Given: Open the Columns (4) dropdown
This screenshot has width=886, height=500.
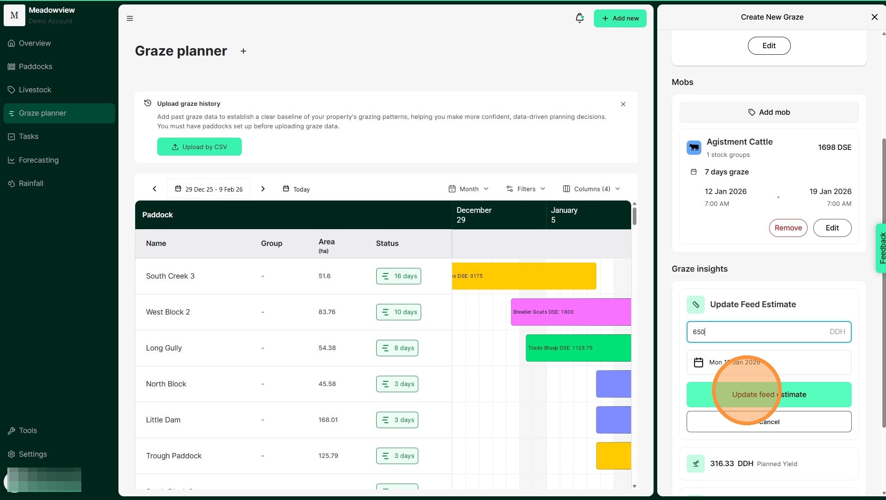Looking at the screenshot, I should pos(591,189).
